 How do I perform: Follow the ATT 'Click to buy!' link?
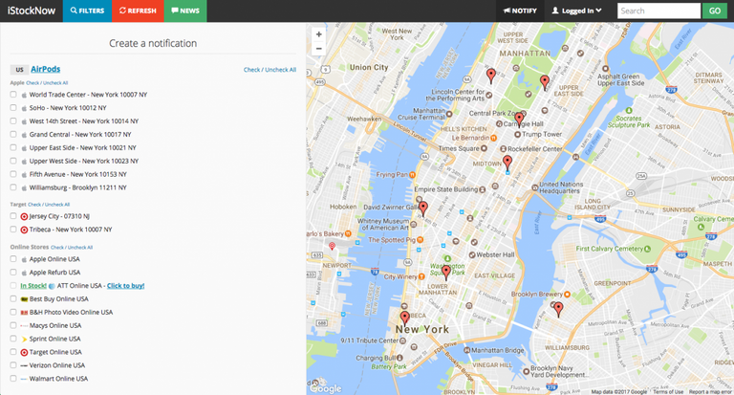coord(125,286)
